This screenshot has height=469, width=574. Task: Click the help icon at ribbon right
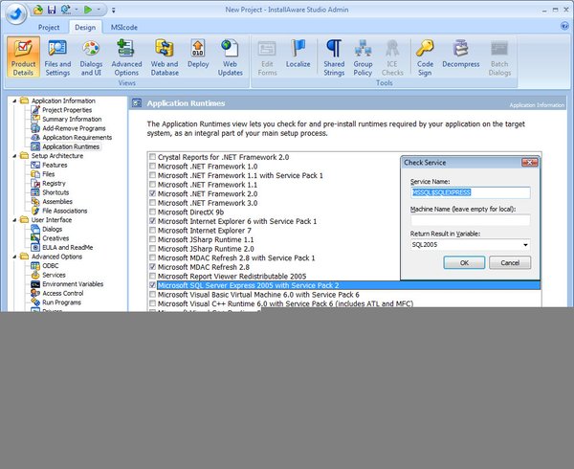click(x=564, y=26)
